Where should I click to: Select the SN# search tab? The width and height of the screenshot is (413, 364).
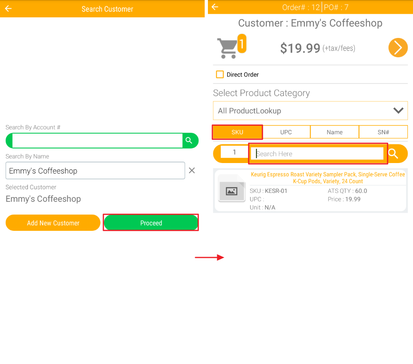coord(383,132)
